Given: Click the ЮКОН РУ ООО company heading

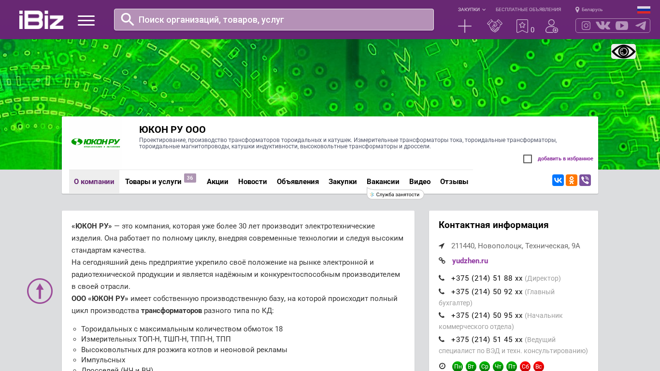Looking at the screenshot, I should tap(172, 129).
